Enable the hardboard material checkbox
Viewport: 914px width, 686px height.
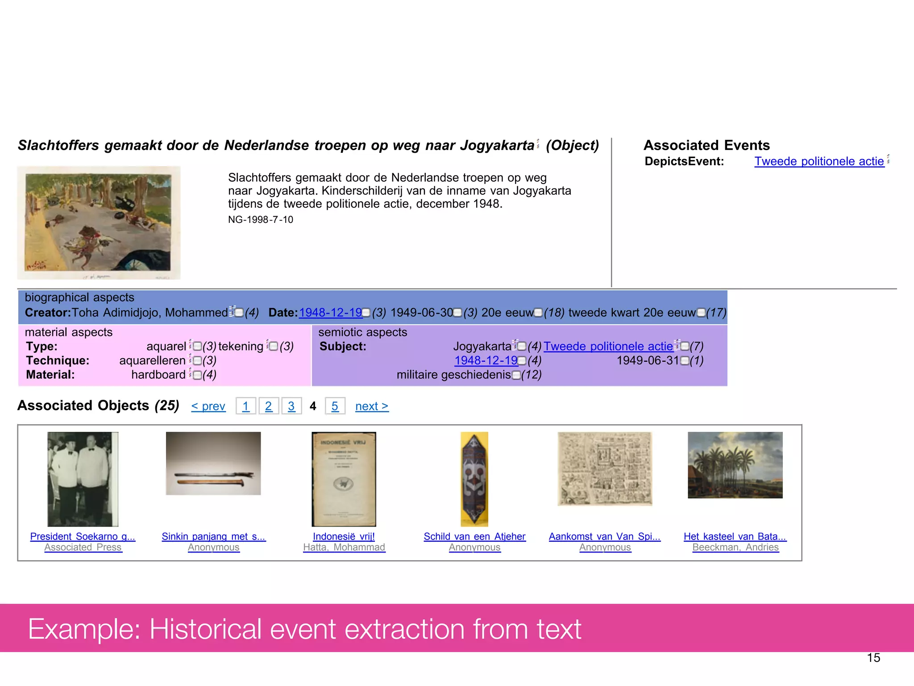[197, 375]
